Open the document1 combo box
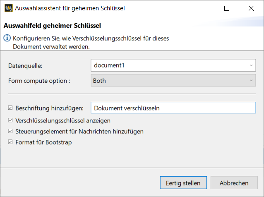The width and height of the screenshot is (264, 197). 173,65
